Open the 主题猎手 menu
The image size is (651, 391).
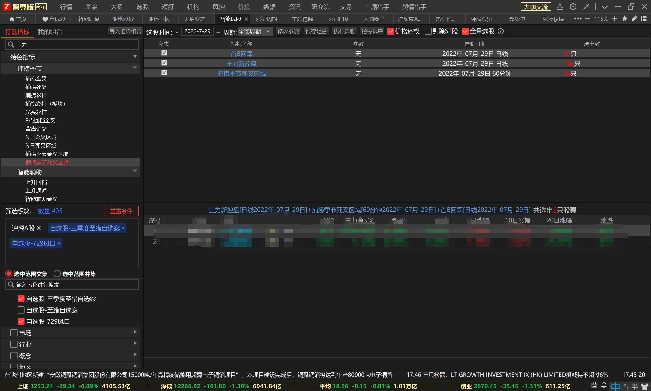click(x=377, y=7)
